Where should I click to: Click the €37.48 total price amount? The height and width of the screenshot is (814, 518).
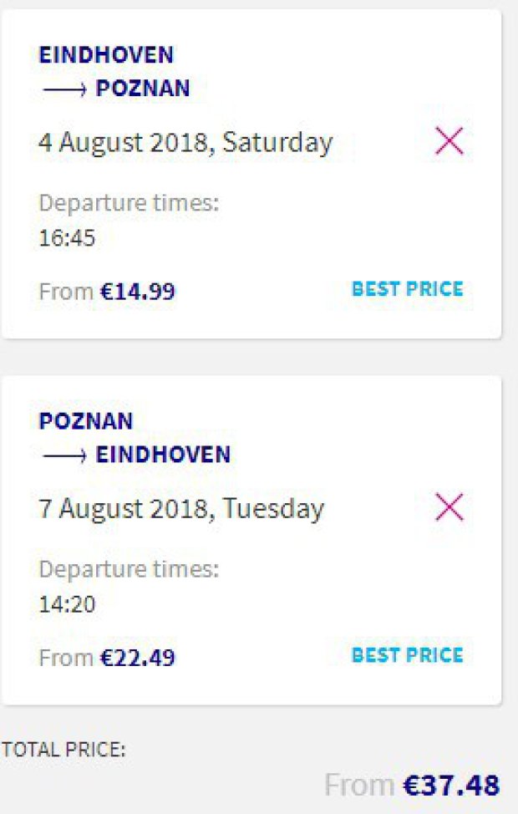click(451, 786)
